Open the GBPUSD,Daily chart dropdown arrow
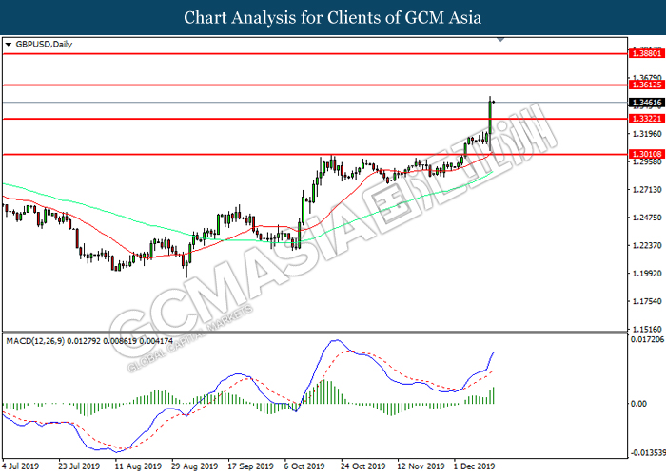This screenshot has width=666, height=475. (x=8, y=44)
